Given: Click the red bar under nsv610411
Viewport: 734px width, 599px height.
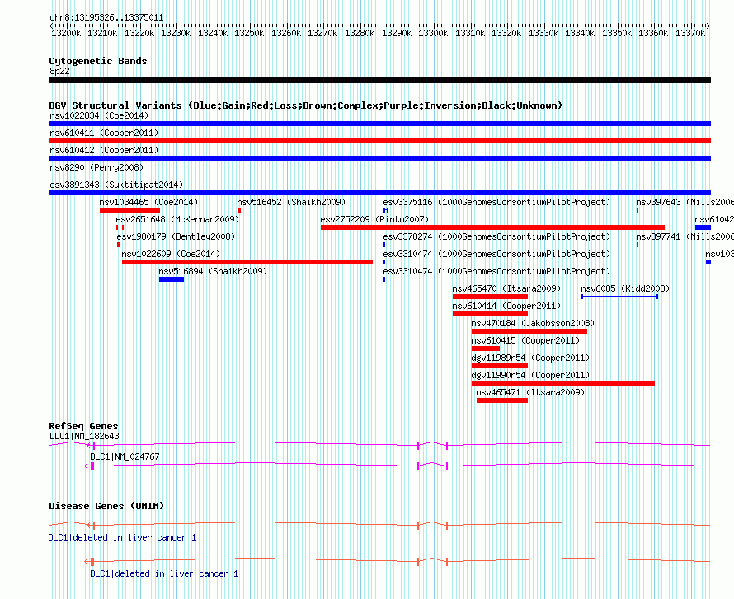Looking at the screenshot, I should [x=379, y=141].
